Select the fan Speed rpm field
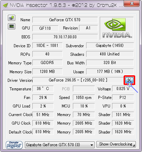142x152 pixels. click(84, 98)
